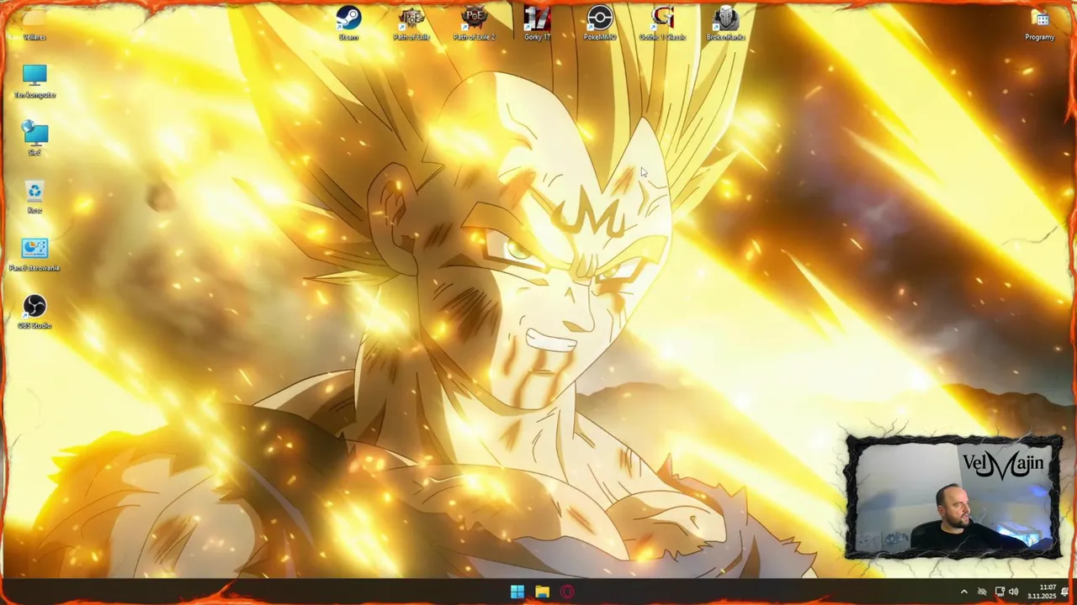The height and width of the screenshot is (605, 1077).
Task: Open network settings from the tray
Action: point(999,592)
